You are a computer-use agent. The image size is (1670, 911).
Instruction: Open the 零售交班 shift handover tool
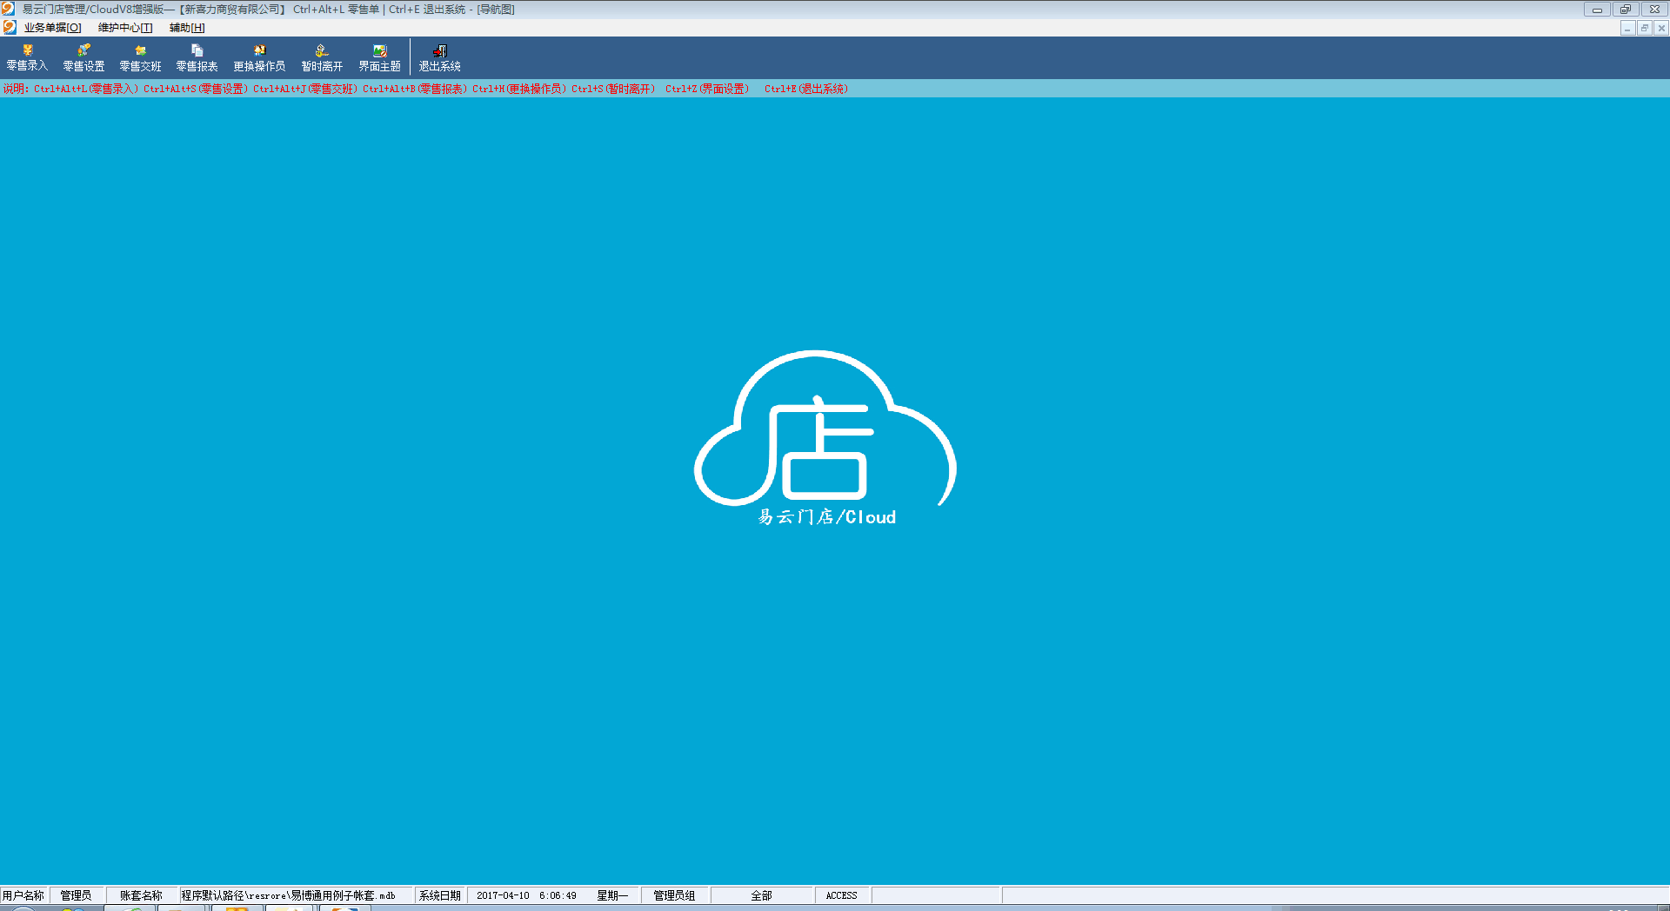click(140, 58)
